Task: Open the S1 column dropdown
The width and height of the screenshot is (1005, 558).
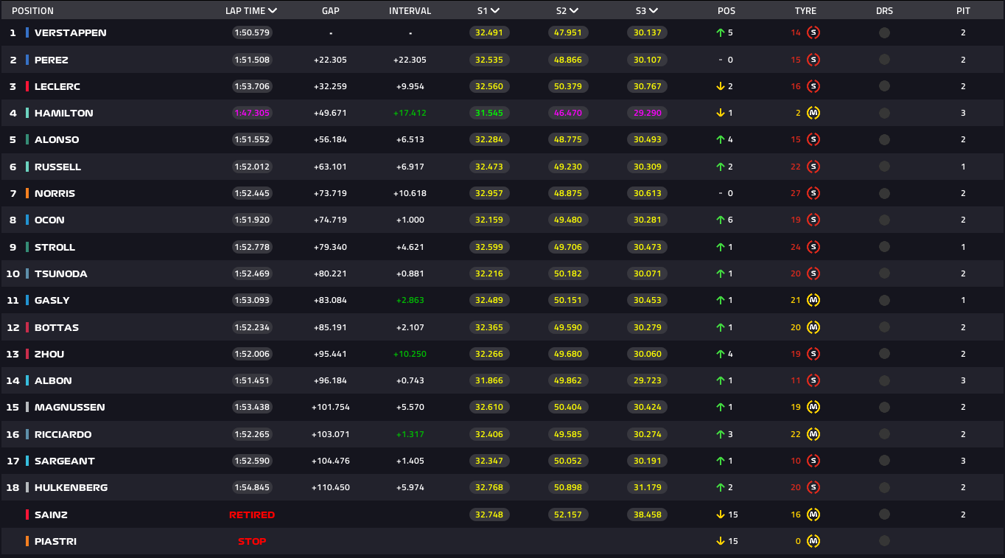Action: click(495, 11)
